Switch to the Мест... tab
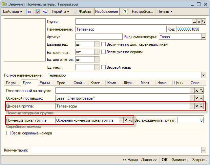Screen dimensions: 210x165 point(147,83)
